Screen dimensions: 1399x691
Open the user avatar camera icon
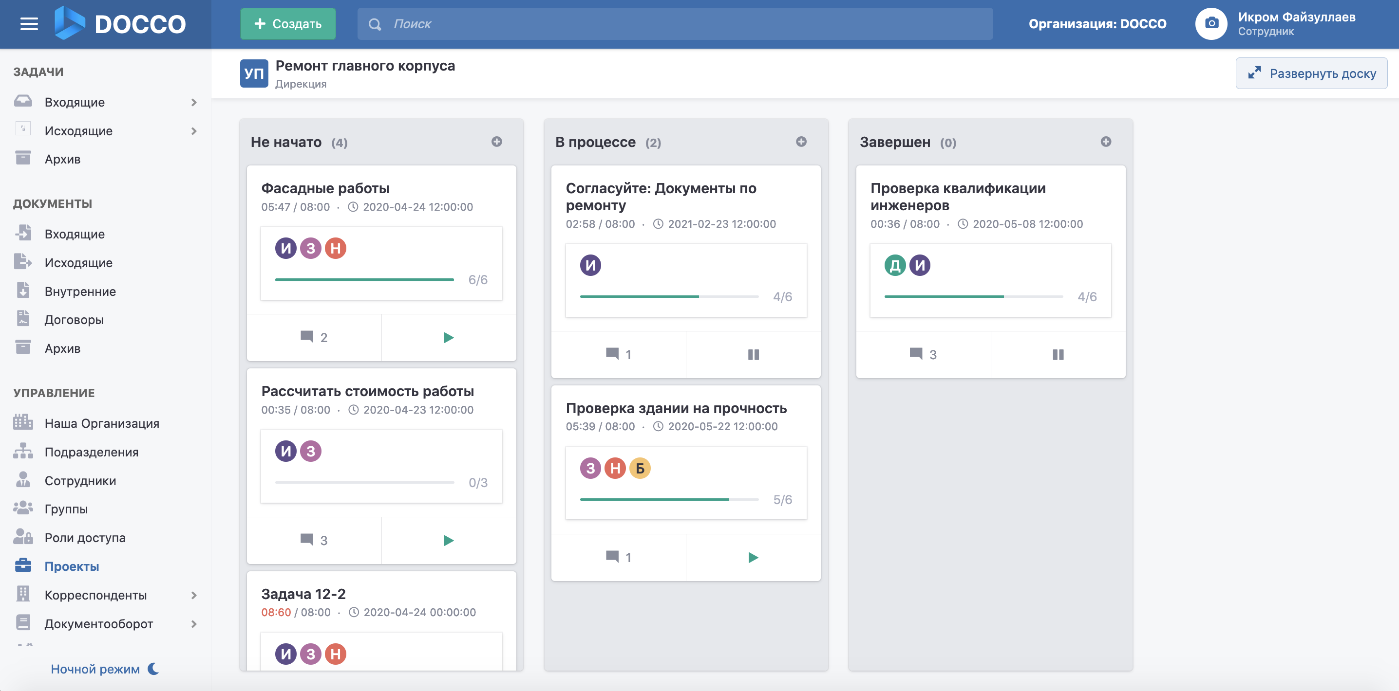[x=1211, y=24]
